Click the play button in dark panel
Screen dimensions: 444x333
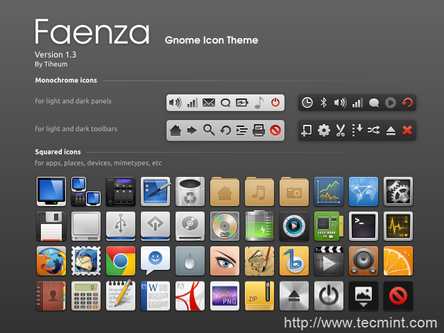(391, 103)
